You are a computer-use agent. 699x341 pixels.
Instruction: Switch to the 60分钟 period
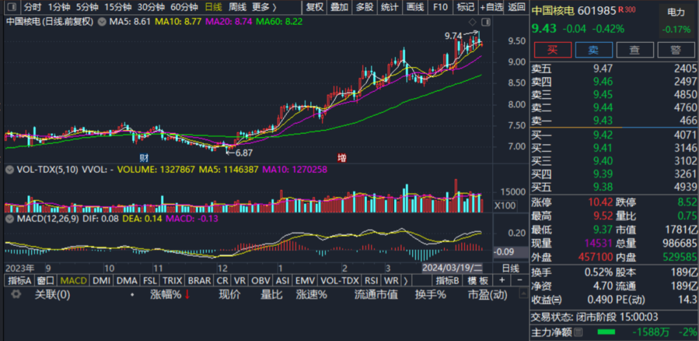184,7
